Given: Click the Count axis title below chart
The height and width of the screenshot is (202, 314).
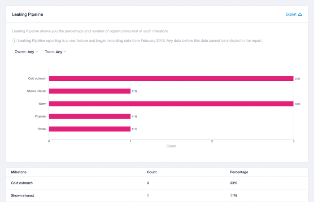Looking at the screenshot, I should tap(171, 146).
